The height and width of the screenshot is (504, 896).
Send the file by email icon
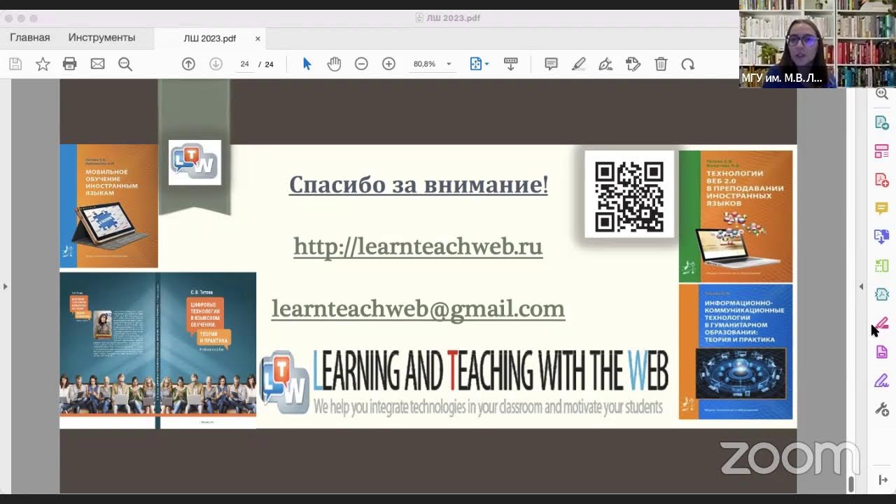tap(97, 64)
